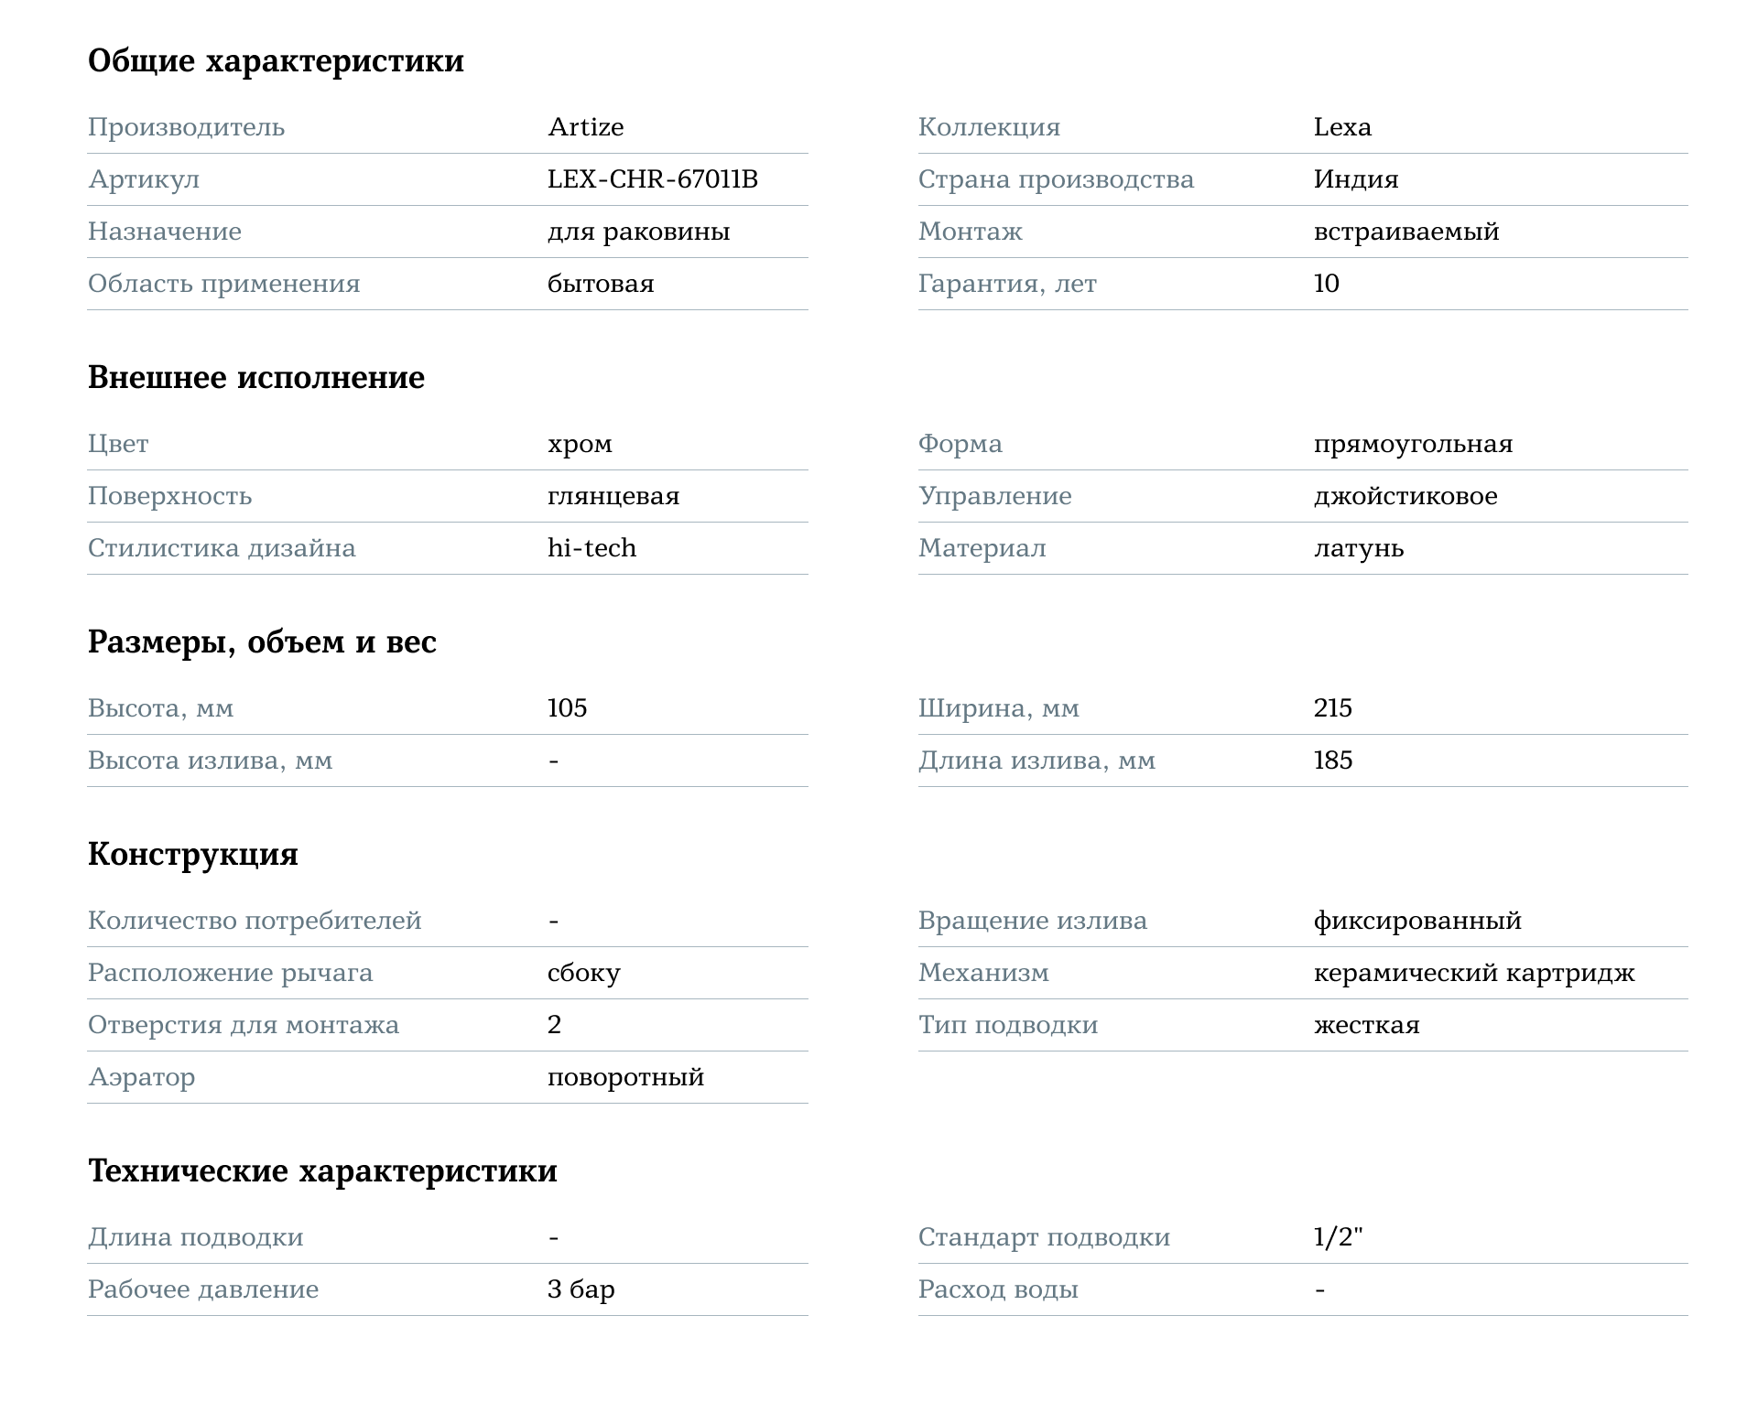Click the hi-tech design style value
The width and height of the screenshot is (1758, 1402).
tap(591, 548)
